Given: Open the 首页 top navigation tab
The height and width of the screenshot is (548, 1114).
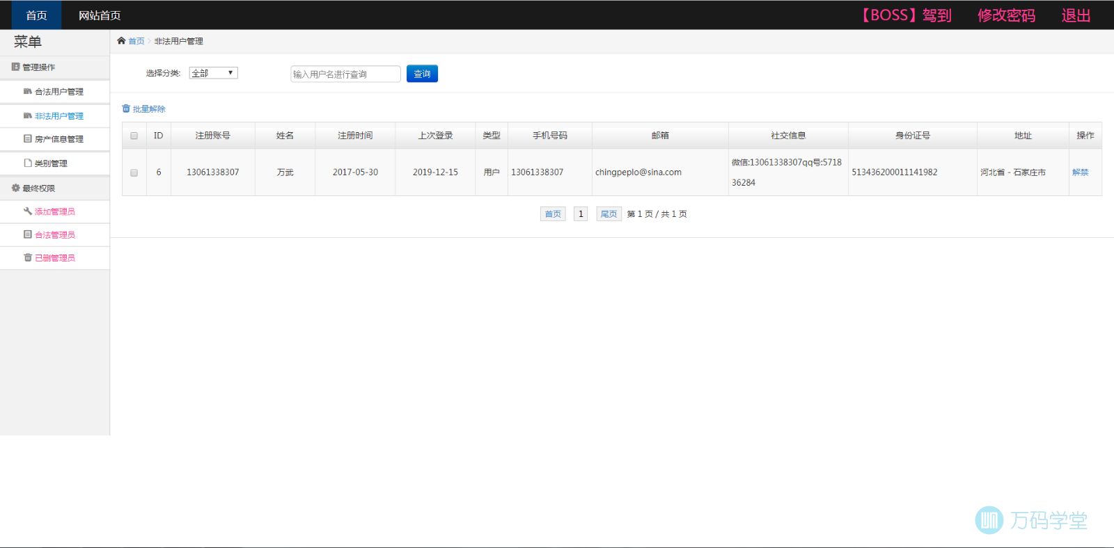Looking at the screenshot, I should [x=36, y=15].
